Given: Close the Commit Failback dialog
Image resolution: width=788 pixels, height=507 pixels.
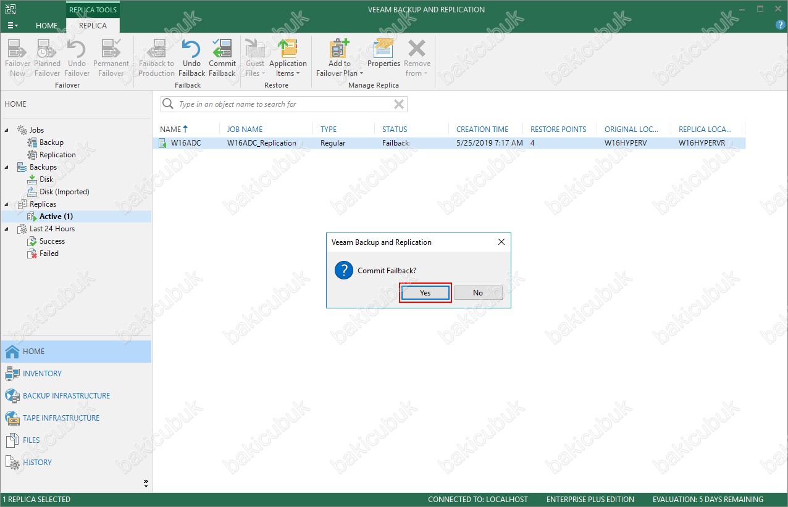Looking at the screenshot, I should click(x=501, y=242).
